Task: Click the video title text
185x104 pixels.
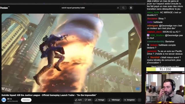Action: pos(49,95)
